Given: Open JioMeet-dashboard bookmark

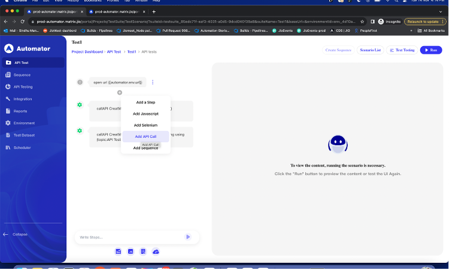Looking at the screenshot, I should (x=60, y=30).
